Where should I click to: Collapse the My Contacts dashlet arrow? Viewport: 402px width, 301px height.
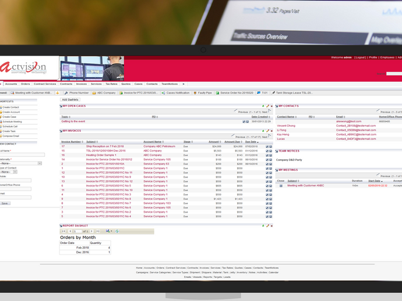point(277,106)
